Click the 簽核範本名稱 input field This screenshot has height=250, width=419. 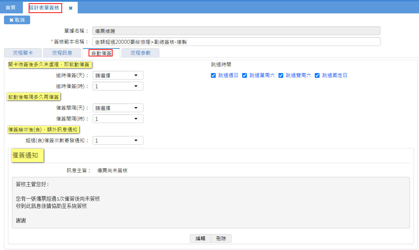[x=236, y=42]
